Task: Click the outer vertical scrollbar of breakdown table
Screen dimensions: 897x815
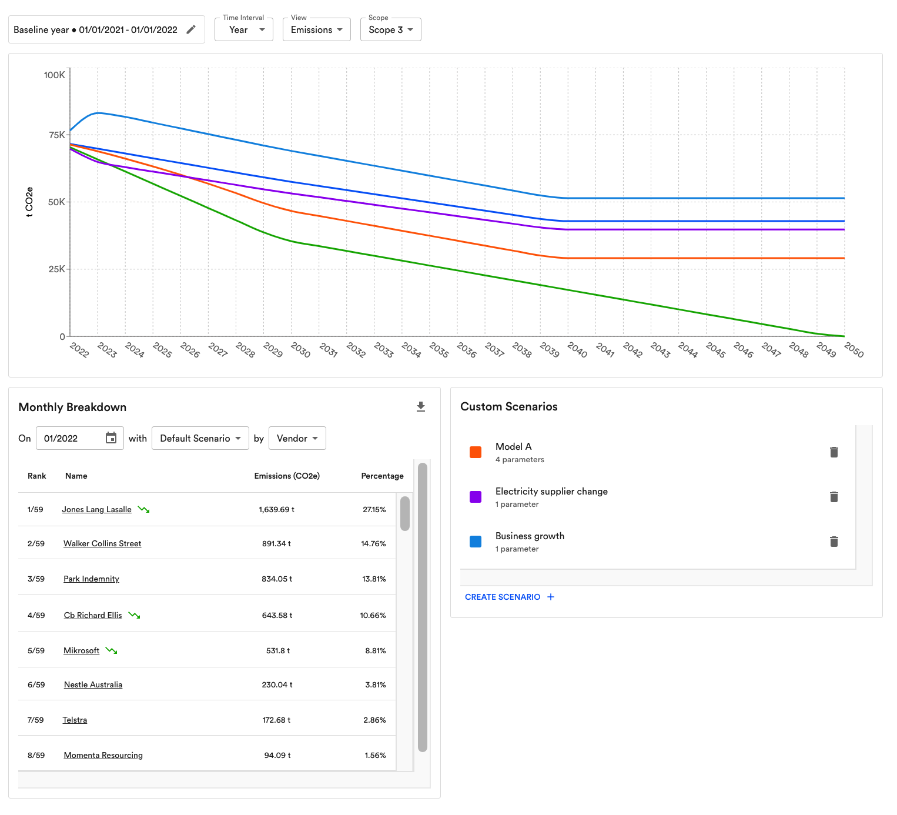Action: 423,607
